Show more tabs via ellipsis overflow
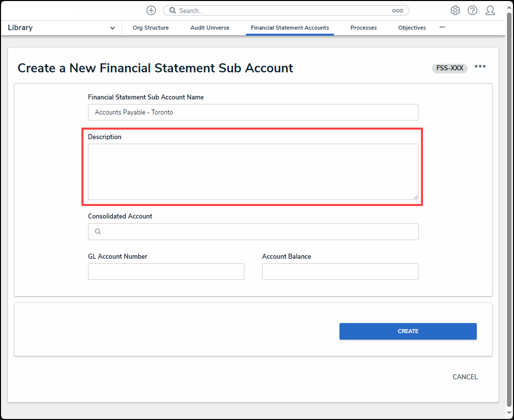Viewport: 514px width, 420px height. pyautogui.click(x=442, y=28)
